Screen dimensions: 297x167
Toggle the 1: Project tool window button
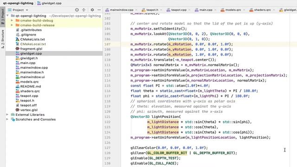(x=3, y=17)
